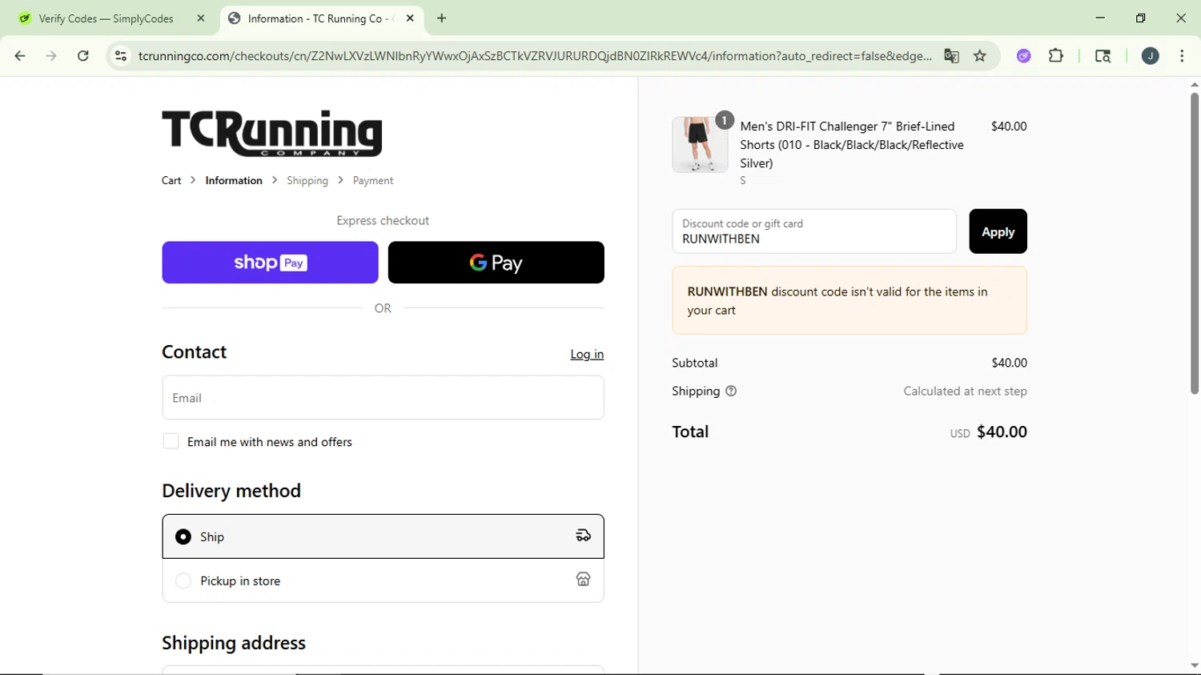Go back to the previous page
Viewport: 1201px width, 675px height.
(20, 56)
